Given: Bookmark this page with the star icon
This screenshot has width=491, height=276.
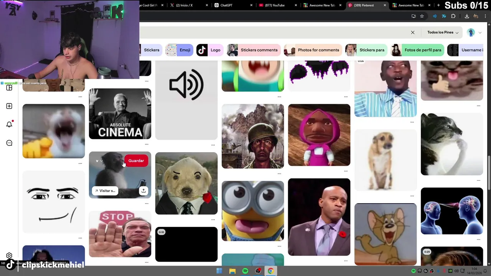Looking at the screenshot, I should 422,16.
